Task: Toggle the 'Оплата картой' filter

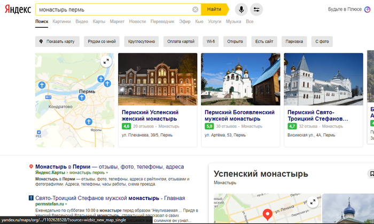Action: (181, 42)
